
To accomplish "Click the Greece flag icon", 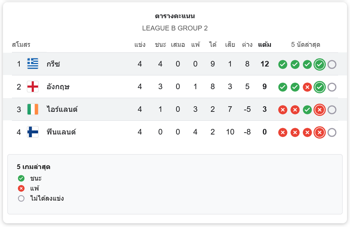I will click(x=33, y=64).
